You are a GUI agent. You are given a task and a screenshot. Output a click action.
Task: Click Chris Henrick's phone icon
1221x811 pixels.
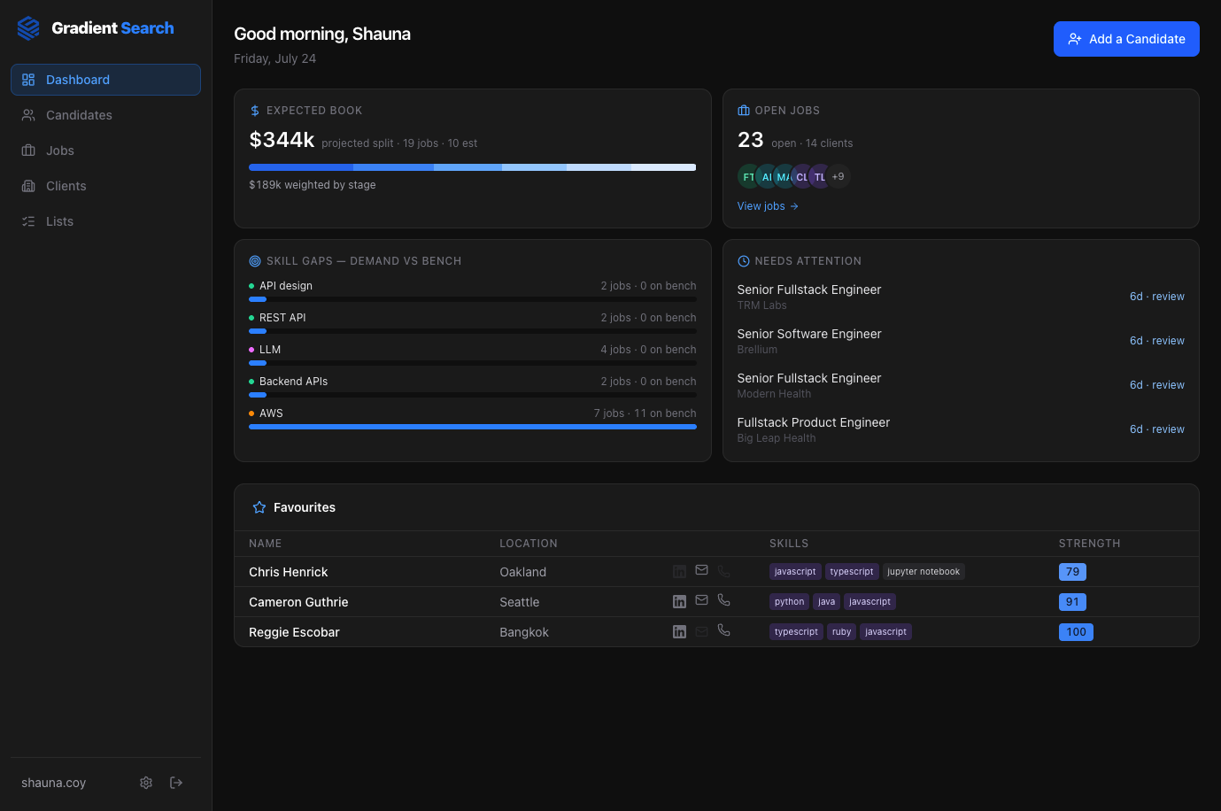point(723,571)
